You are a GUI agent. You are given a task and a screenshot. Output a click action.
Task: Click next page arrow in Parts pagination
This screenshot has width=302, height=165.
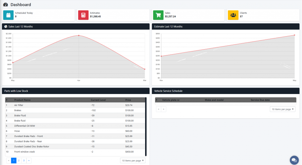29,161
